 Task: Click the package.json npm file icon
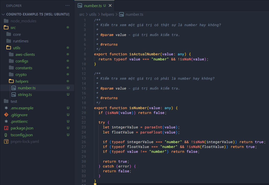(6, 128)
